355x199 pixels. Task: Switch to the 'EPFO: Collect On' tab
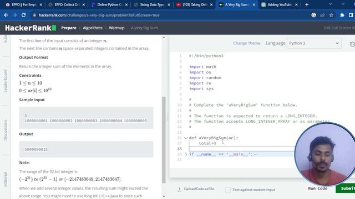[x=66, y=4]
